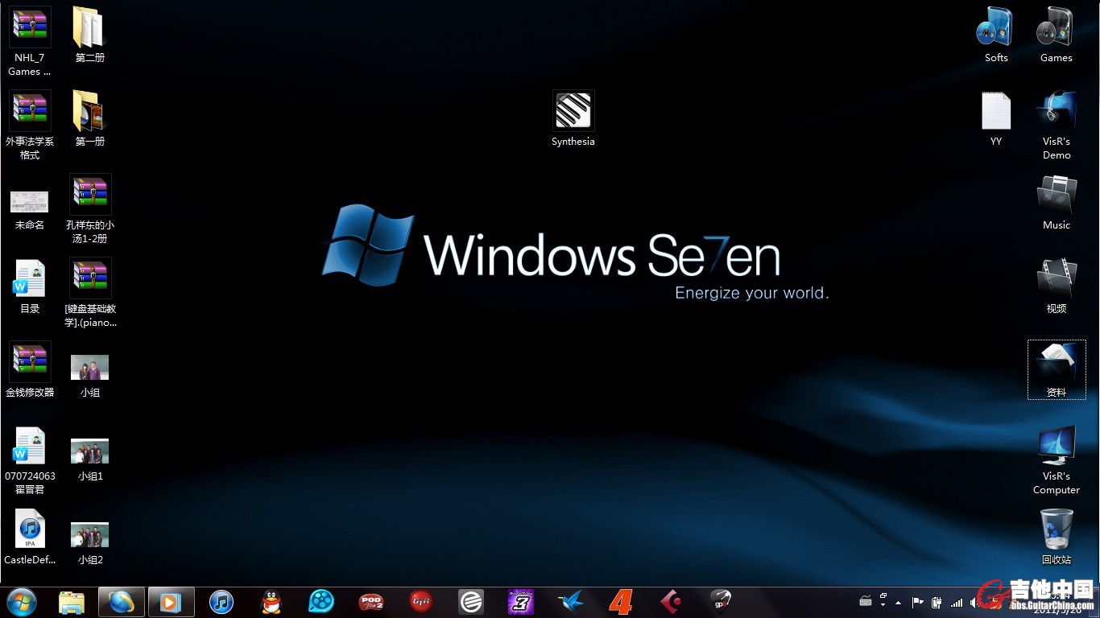Open the network signal tray icon
1100x618 pixels.
coord(957,602)
